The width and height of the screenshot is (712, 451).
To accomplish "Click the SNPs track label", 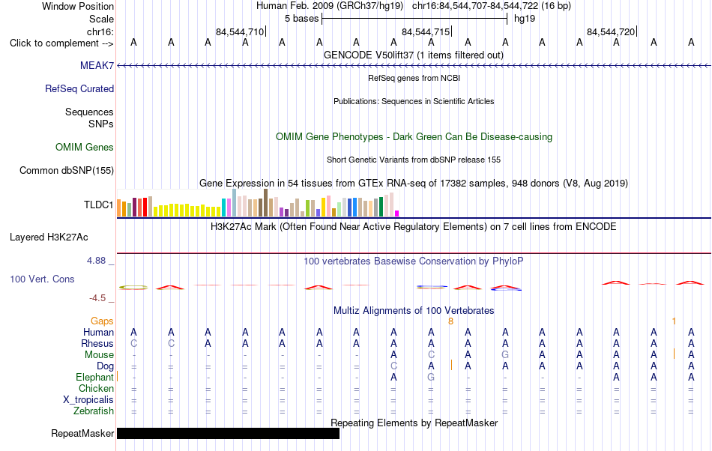I will tap(101, 124).
